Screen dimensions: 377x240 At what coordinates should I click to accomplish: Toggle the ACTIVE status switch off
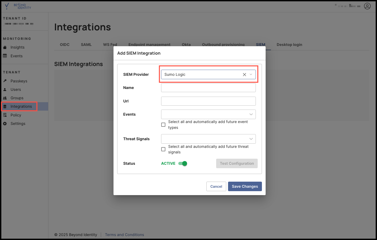click(x=183, y=163)
